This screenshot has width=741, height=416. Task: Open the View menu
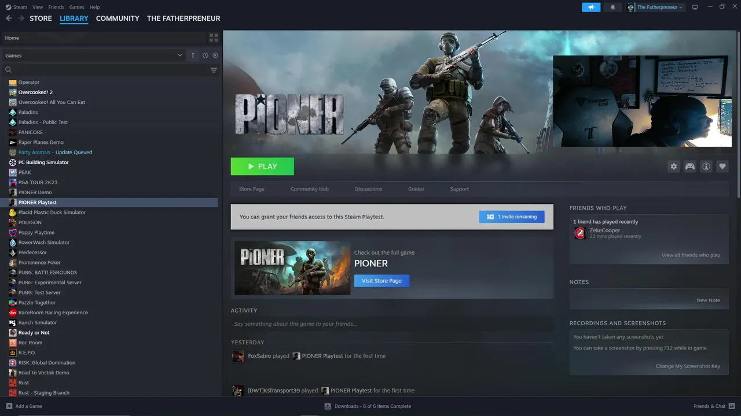pyautogui.click(x=38, y=8)
